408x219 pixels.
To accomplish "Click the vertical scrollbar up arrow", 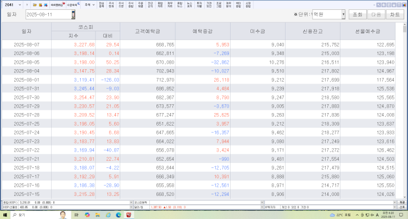I will point(404,25).
